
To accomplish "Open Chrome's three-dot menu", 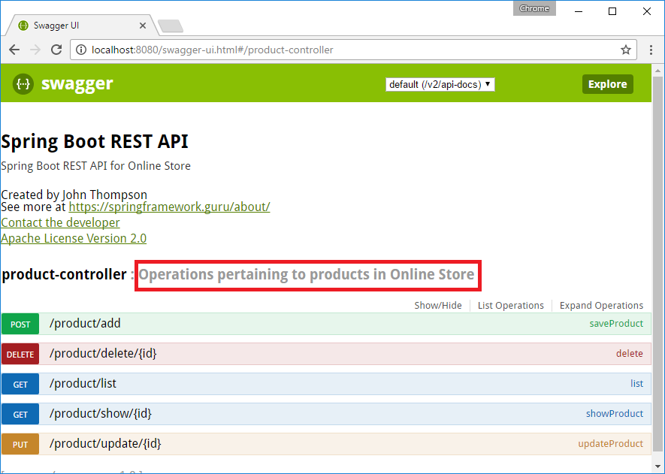I will pos(651,50).
